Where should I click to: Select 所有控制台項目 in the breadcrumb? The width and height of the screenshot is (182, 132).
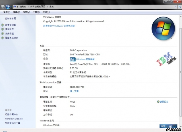point(38,7)
